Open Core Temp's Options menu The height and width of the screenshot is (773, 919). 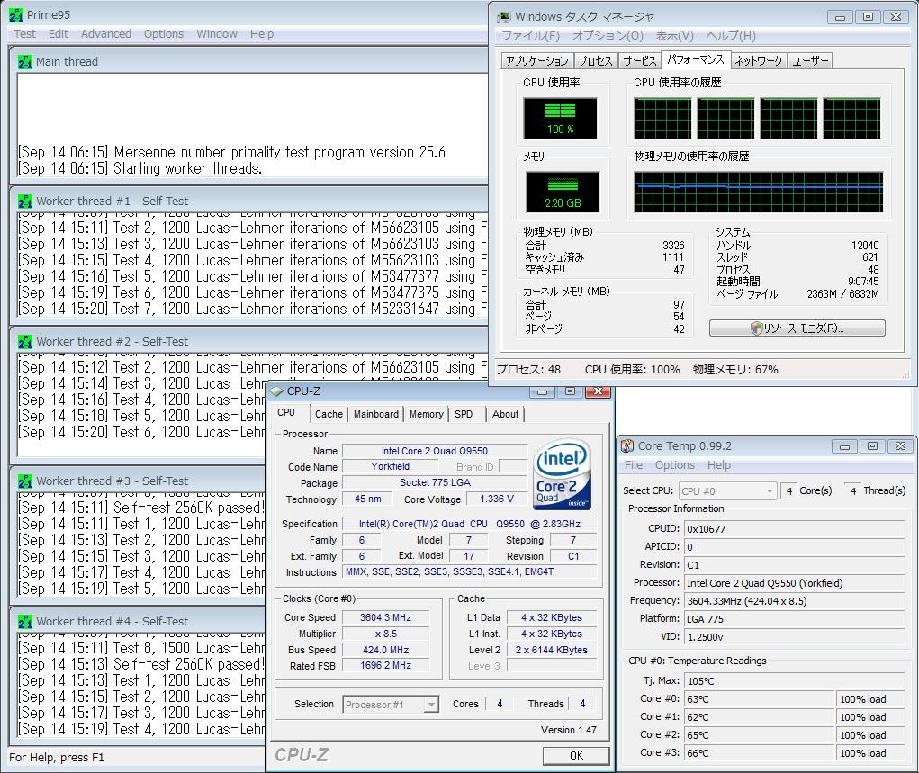point(674,465)
